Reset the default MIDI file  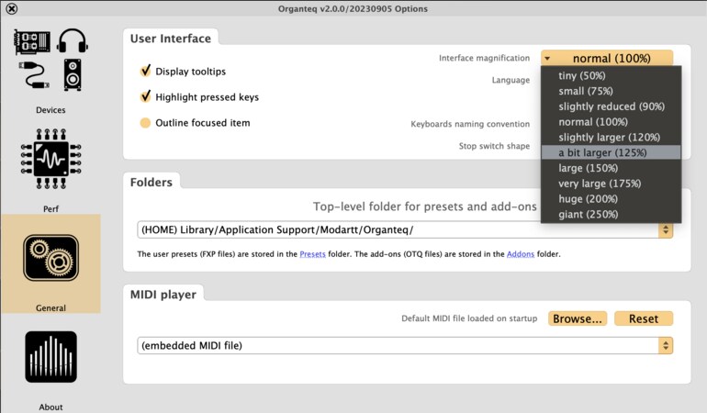point(644,318)
